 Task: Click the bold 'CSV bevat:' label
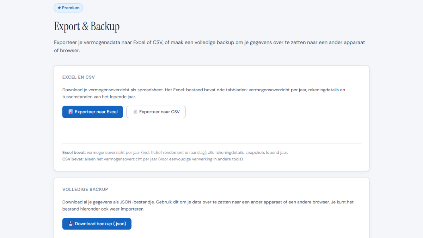click(73, 159)
